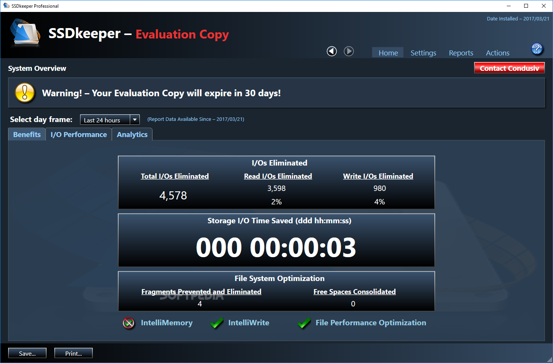Image resolution: width=553 pixels, height=363 pixels.
Task: Expand the day frame dropdown arrow
Action: point(135,120)
